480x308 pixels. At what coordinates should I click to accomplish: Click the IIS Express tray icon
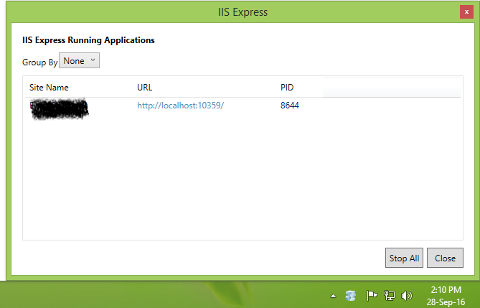(x=351, y=296)
